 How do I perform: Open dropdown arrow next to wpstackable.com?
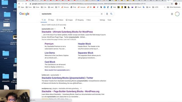pos(55,29)
